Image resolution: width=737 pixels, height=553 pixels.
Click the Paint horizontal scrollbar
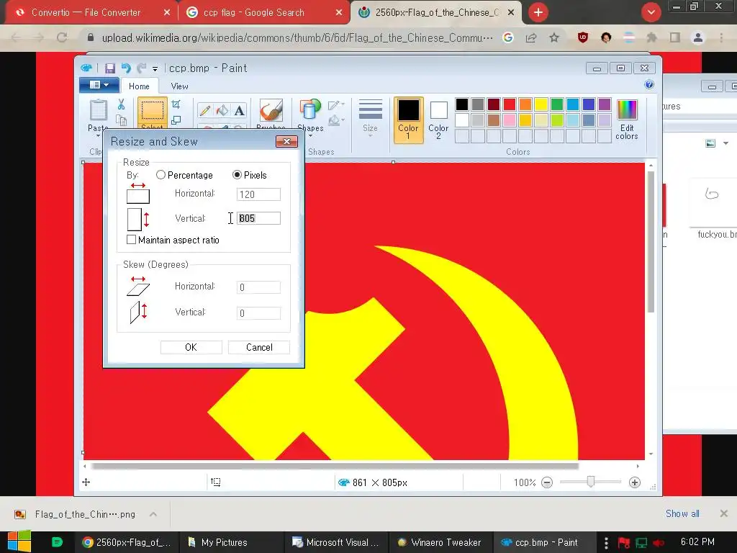(335, 466)
